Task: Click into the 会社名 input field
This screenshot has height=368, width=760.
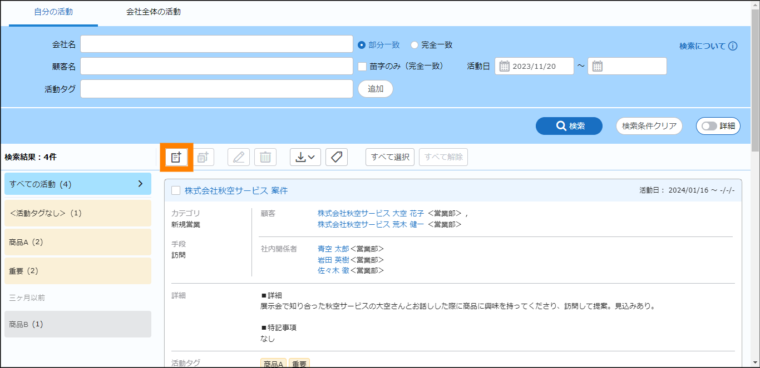Action: coord(216,44)
